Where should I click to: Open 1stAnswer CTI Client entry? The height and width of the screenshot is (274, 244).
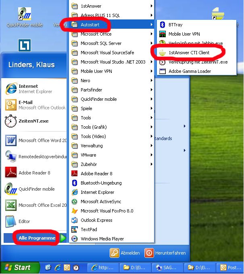click(x=189, y=53)
